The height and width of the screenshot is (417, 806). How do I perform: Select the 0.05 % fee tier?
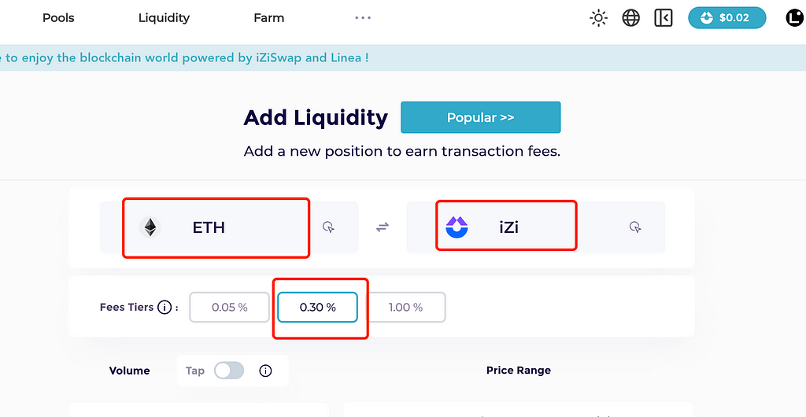[x=229, y=308]
